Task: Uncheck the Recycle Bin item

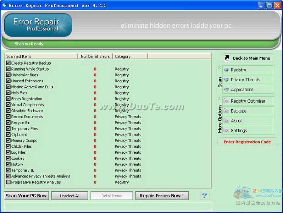Action: [x=8, y=122]
